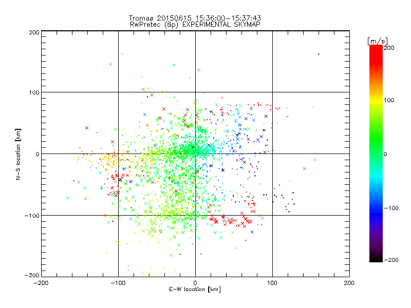Click the N-S axis tick label "-100"

tap(32, 216)
